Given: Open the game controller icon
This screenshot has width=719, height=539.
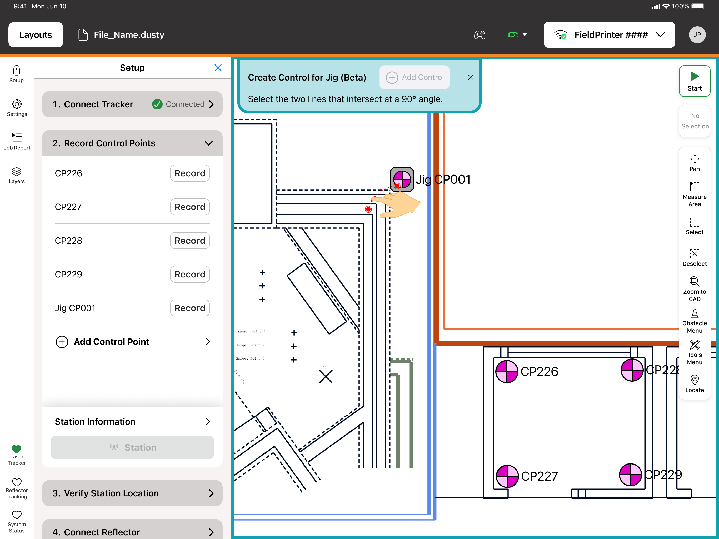Looking at the screenshot, I should point(480,35).
